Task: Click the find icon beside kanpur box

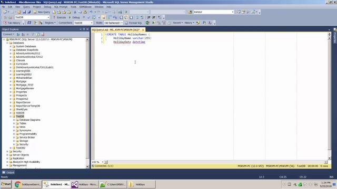Action: [190, 12]
